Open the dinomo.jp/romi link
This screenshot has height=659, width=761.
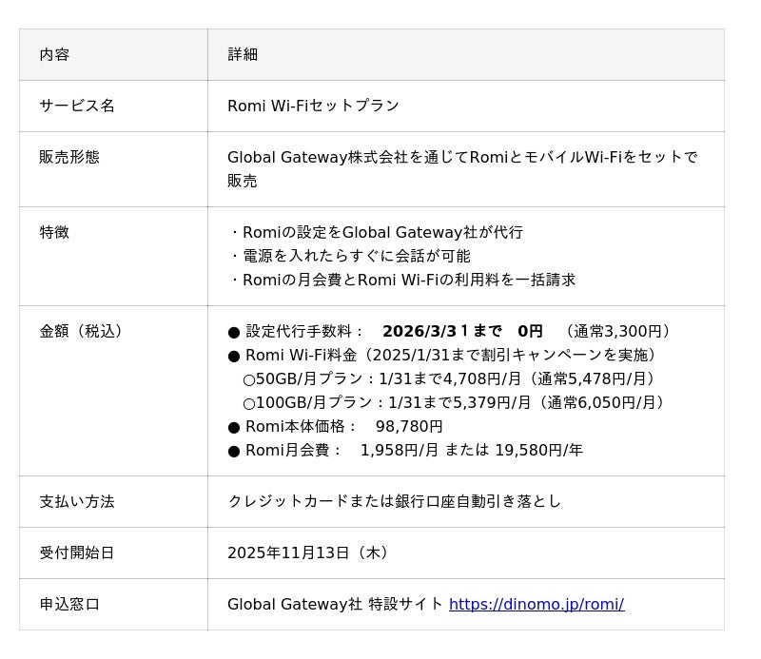pyautogui.click(x=536, y=604)
